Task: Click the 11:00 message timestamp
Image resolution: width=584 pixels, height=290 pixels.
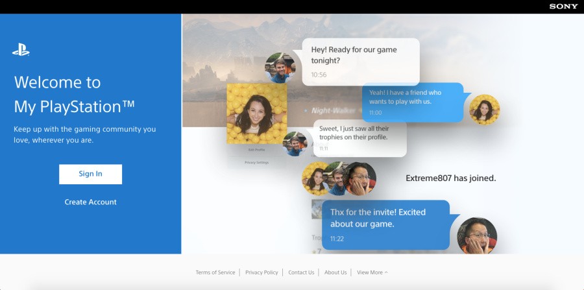Action: [x=376, y=112]
